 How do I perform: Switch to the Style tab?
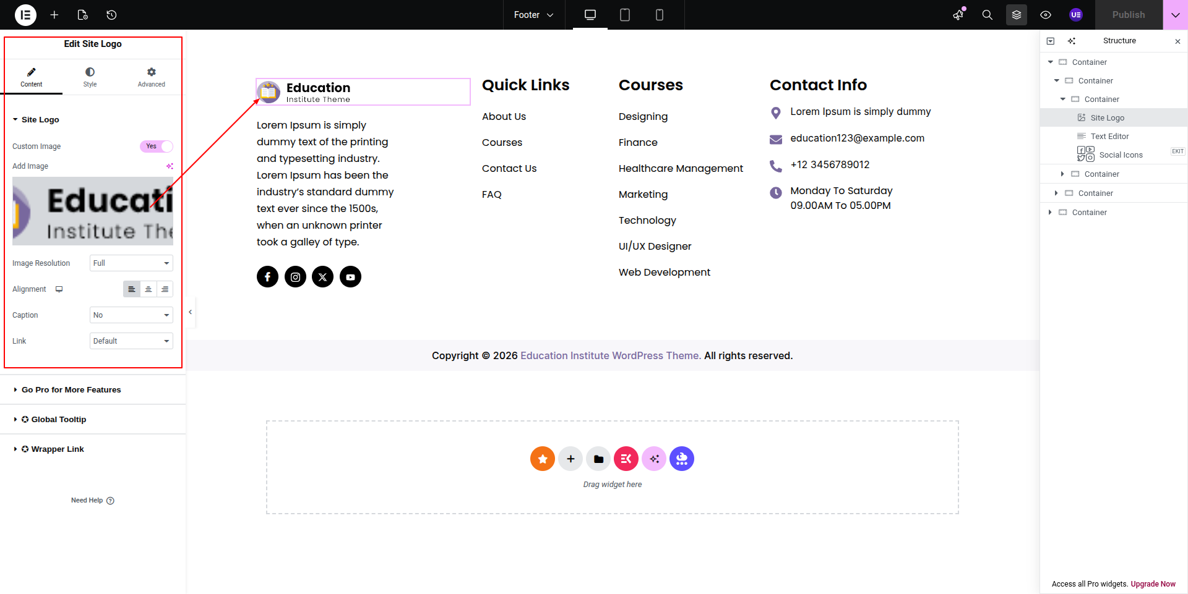90,77
